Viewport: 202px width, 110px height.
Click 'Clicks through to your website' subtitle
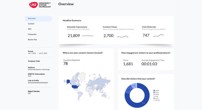click(x=154, y=29)
